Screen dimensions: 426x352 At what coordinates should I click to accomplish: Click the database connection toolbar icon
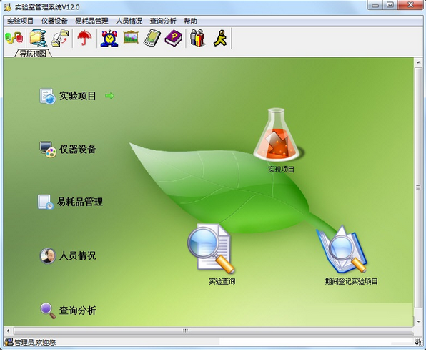point(14,38)
